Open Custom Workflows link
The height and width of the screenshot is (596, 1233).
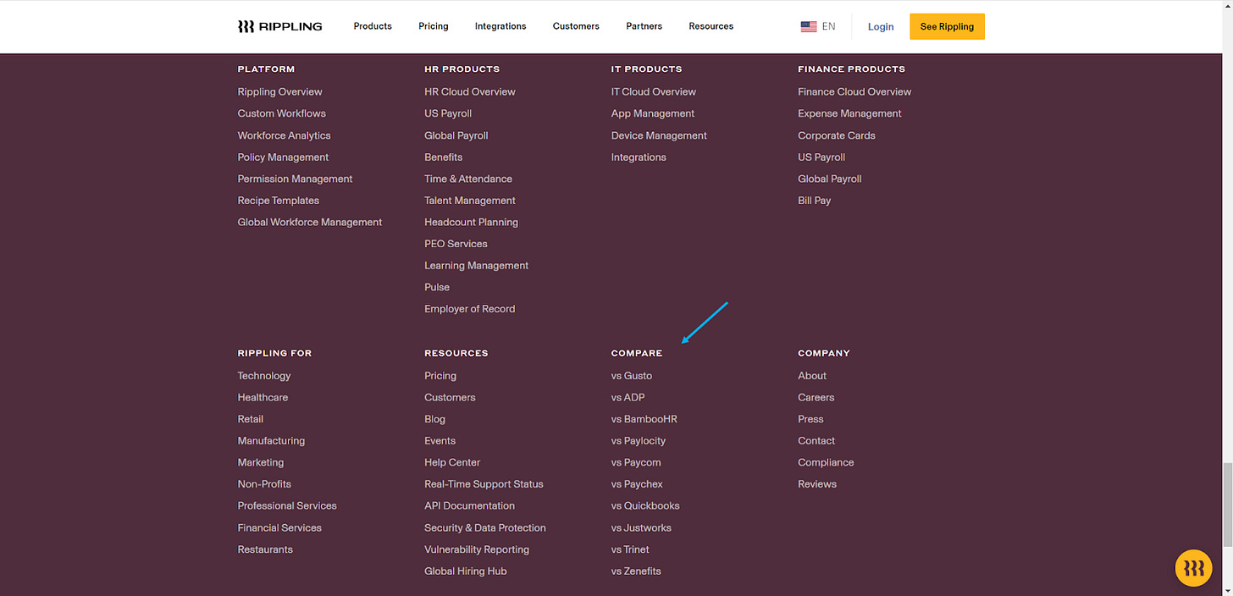281,113
